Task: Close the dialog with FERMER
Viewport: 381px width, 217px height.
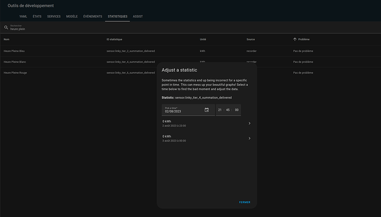Action: point(245,202)
